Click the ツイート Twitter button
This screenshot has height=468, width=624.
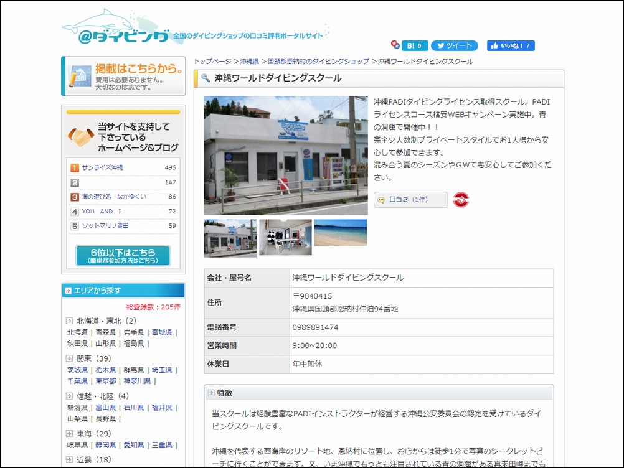click(x=455, y=45)
